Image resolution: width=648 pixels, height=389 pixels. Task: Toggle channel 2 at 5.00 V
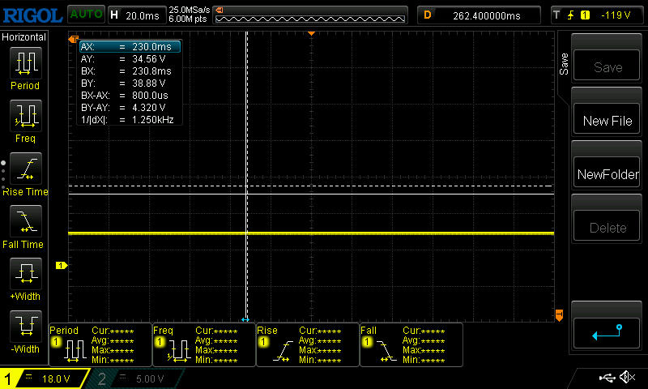click(138, 378)
